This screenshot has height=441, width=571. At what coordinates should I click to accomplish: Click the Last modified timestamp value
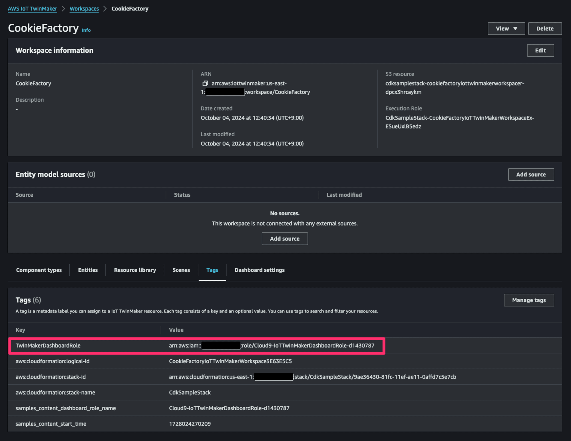252,144
